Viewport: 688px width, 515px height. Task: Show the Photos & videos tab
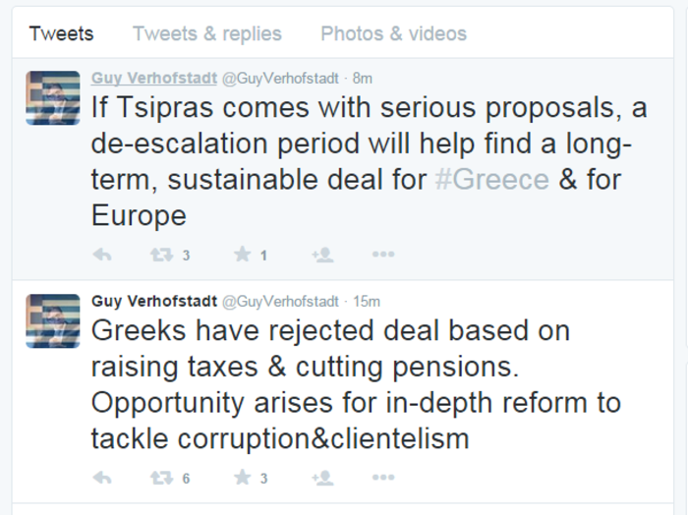(393, 33)
